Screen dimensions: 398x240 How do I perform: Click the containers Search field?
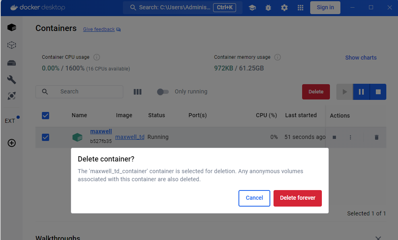click(79, 91)
